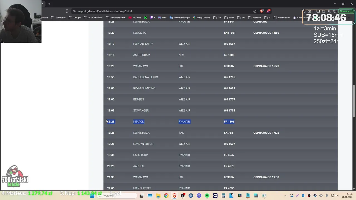Open the stats bookmark
Screen dimensions: 356x200
coord(162,17)
